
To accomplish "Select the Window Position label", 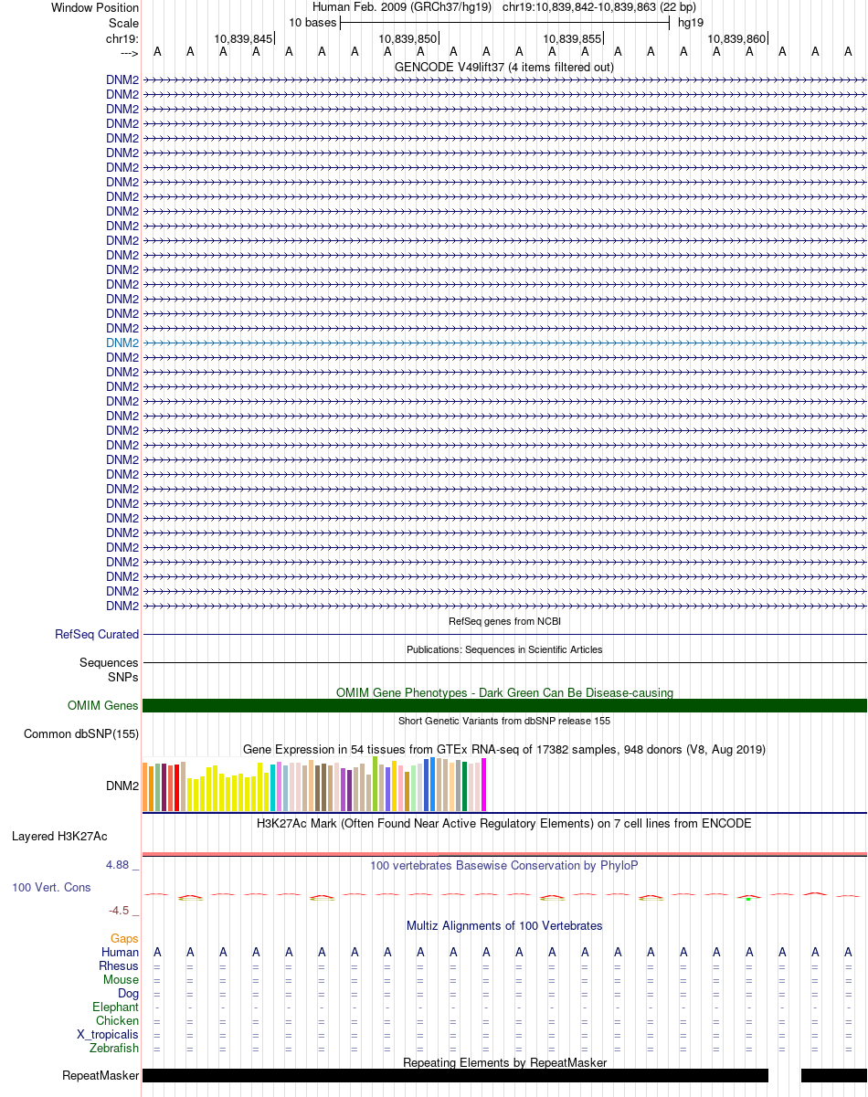I will coord(95,7).
